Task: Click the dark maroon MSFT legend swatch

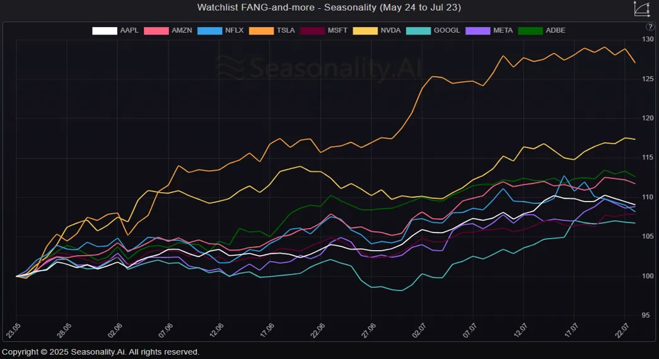Action: tap(313, 31)
